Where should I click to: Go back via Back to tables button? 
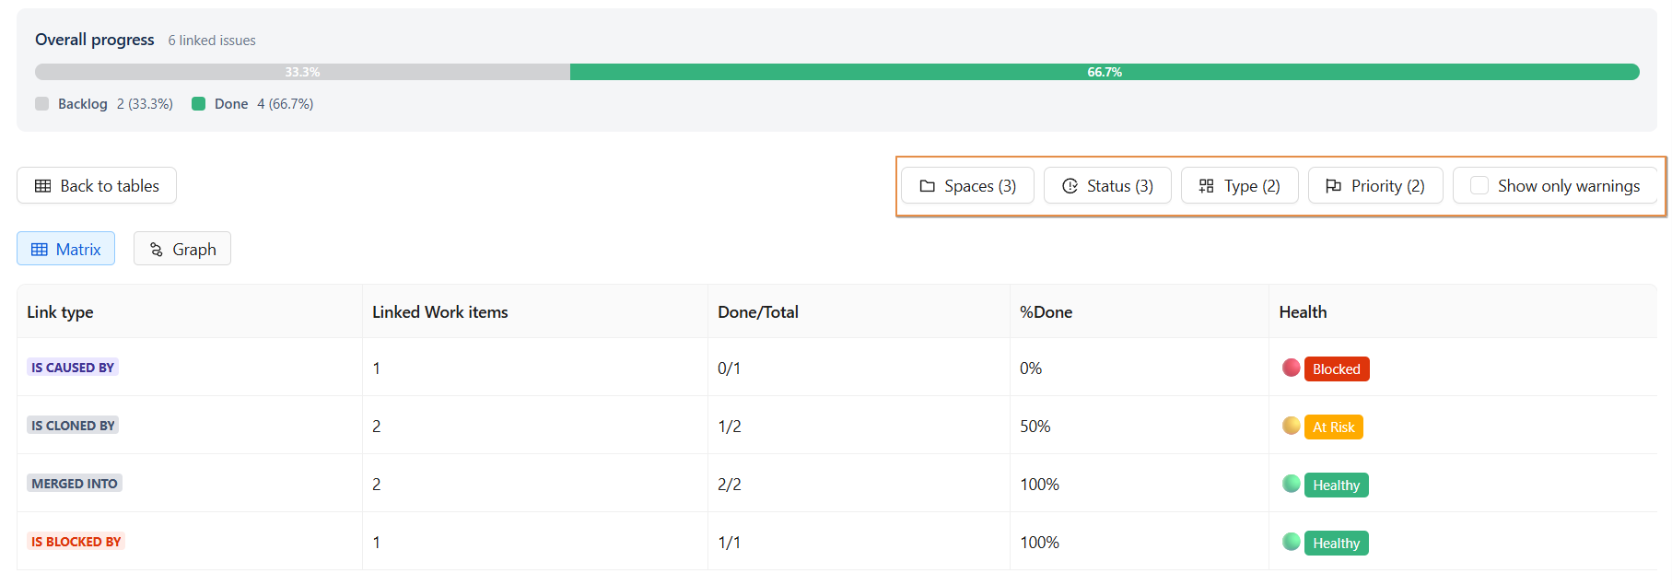[x=97, y=186]
